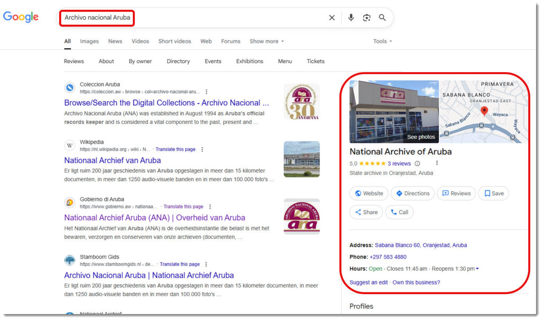Click the Call button
Screen dimensions: 542x320
[399, 212]
